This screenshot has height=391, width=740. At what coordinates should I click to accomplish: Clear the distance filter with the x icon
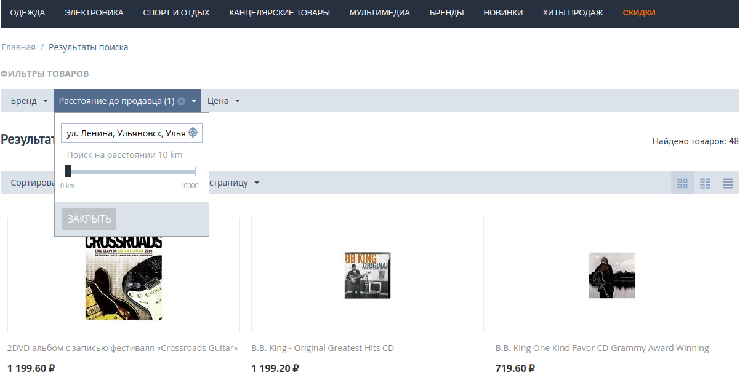click(182, 101)
